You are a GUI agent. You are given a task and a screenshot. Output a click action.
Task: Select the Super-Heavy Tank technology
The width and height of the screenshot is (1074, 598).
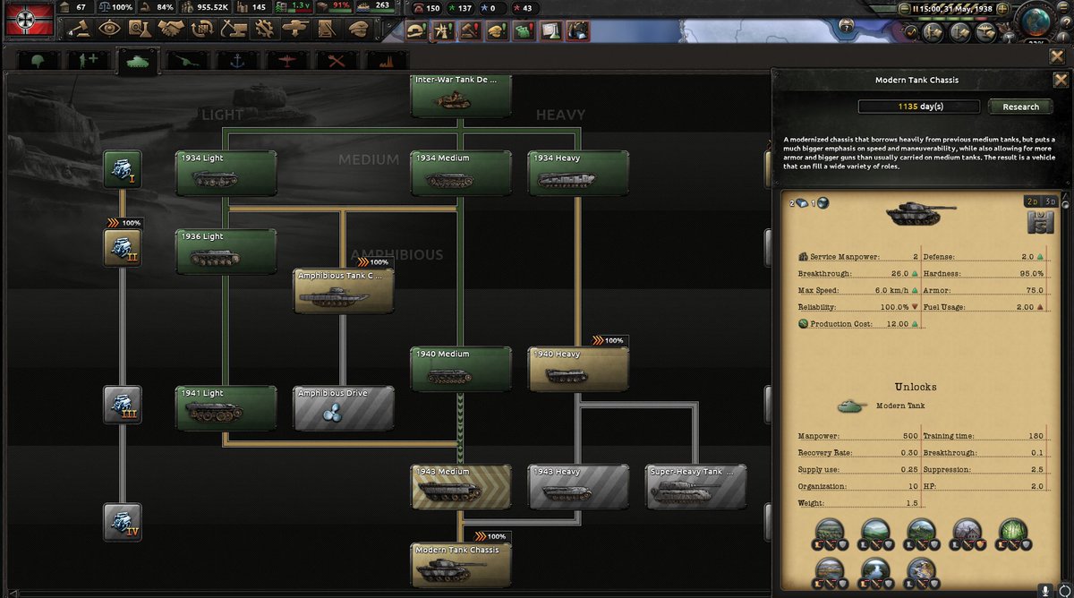pyautogui.click(x=696, y=487)
